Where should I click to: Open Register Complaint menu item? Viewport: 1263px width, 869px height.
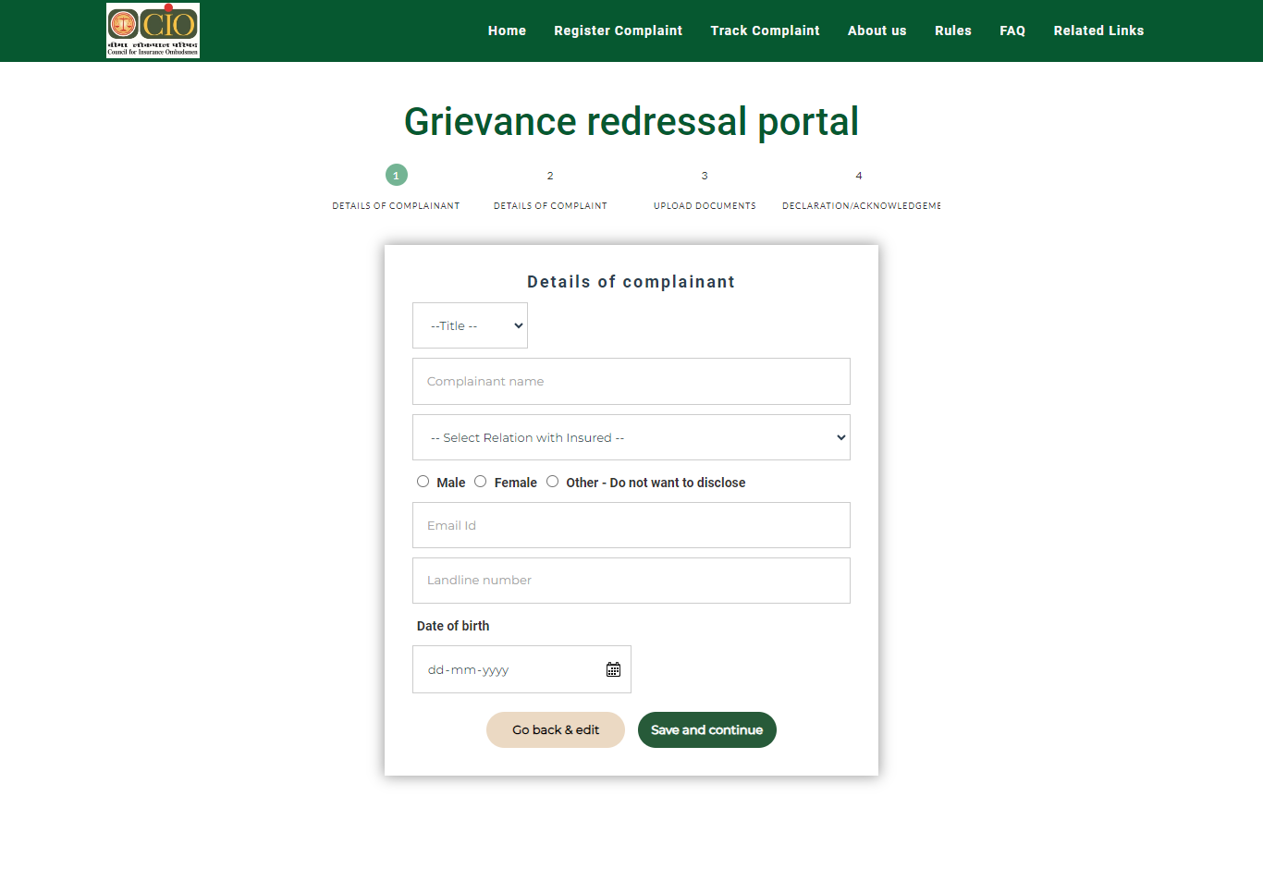point(618,31)
